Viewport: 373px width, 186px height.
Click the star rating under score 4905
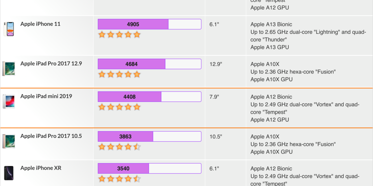119,35
